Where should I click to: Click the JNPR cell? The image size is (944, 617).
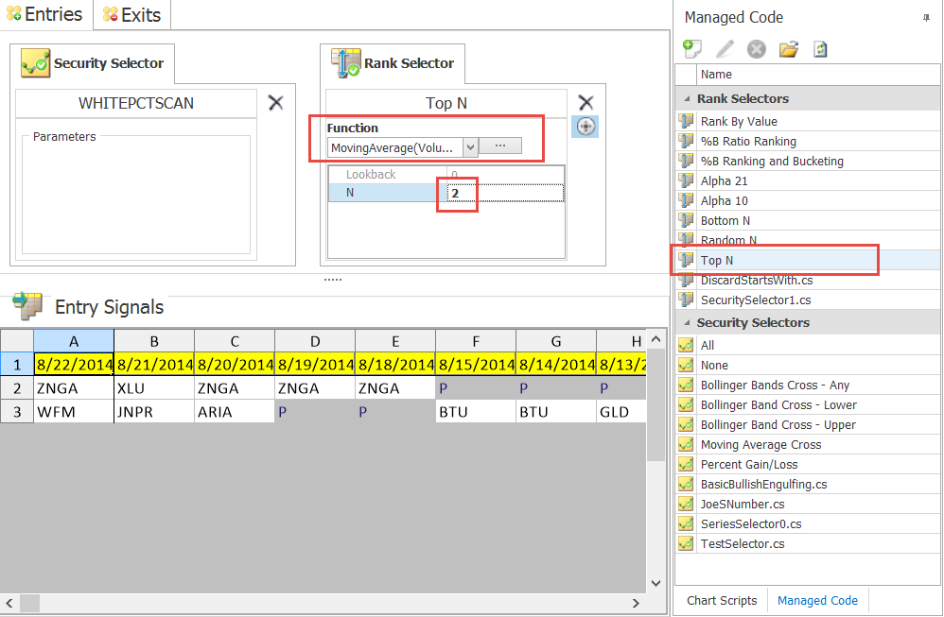pos(154,412)
